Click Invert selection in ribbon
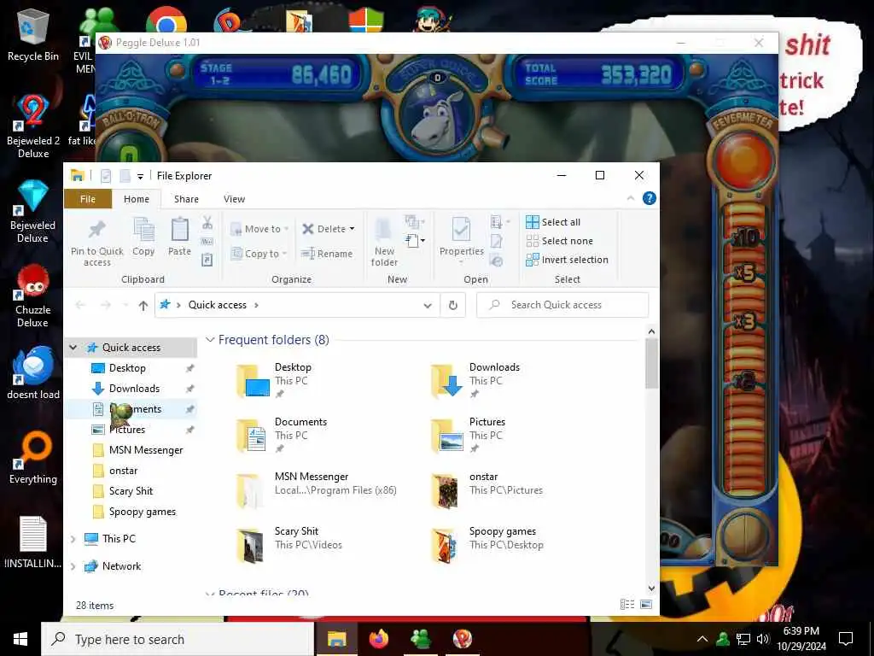The height and width of the screenshot is (656, 874). [x=567, y=260]
